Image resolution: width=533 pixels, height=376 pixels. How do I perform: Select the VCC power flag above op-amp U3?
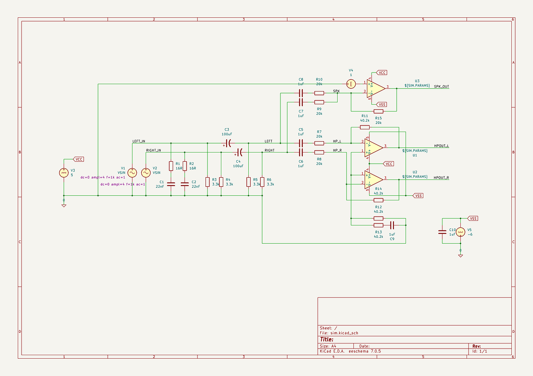(x=382, y=72)
